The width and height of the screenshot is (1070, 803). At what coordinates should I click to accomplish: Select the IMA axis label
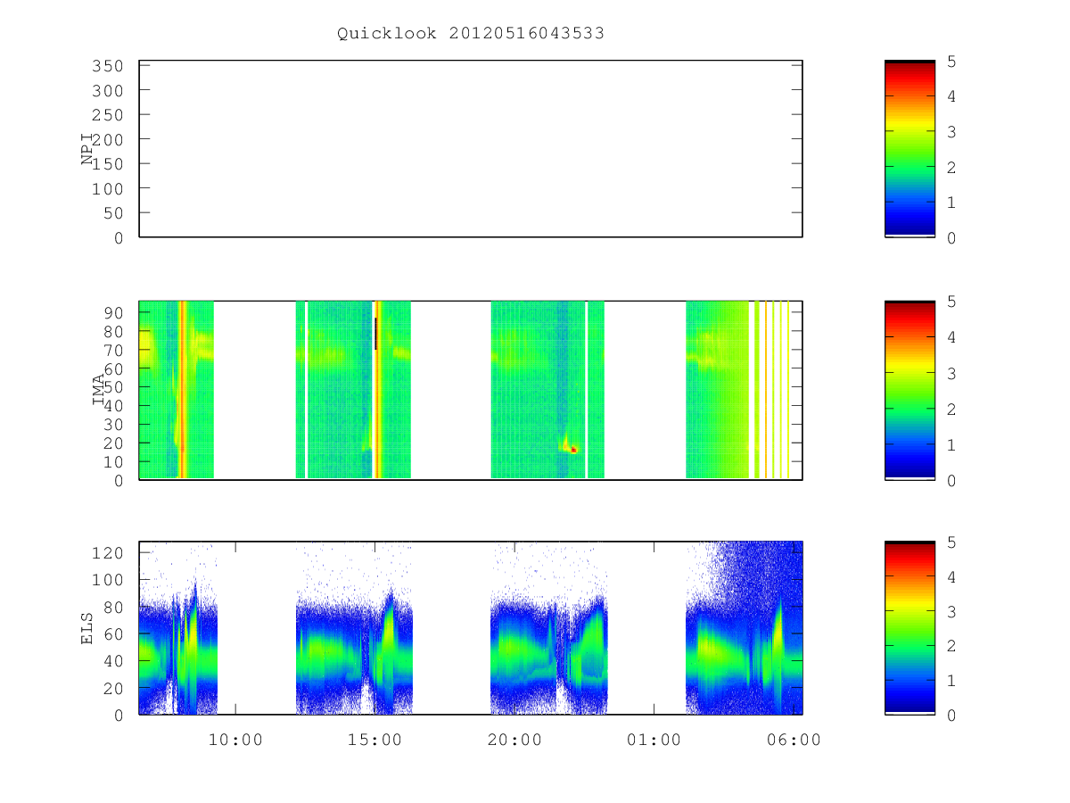coord(99,390)
